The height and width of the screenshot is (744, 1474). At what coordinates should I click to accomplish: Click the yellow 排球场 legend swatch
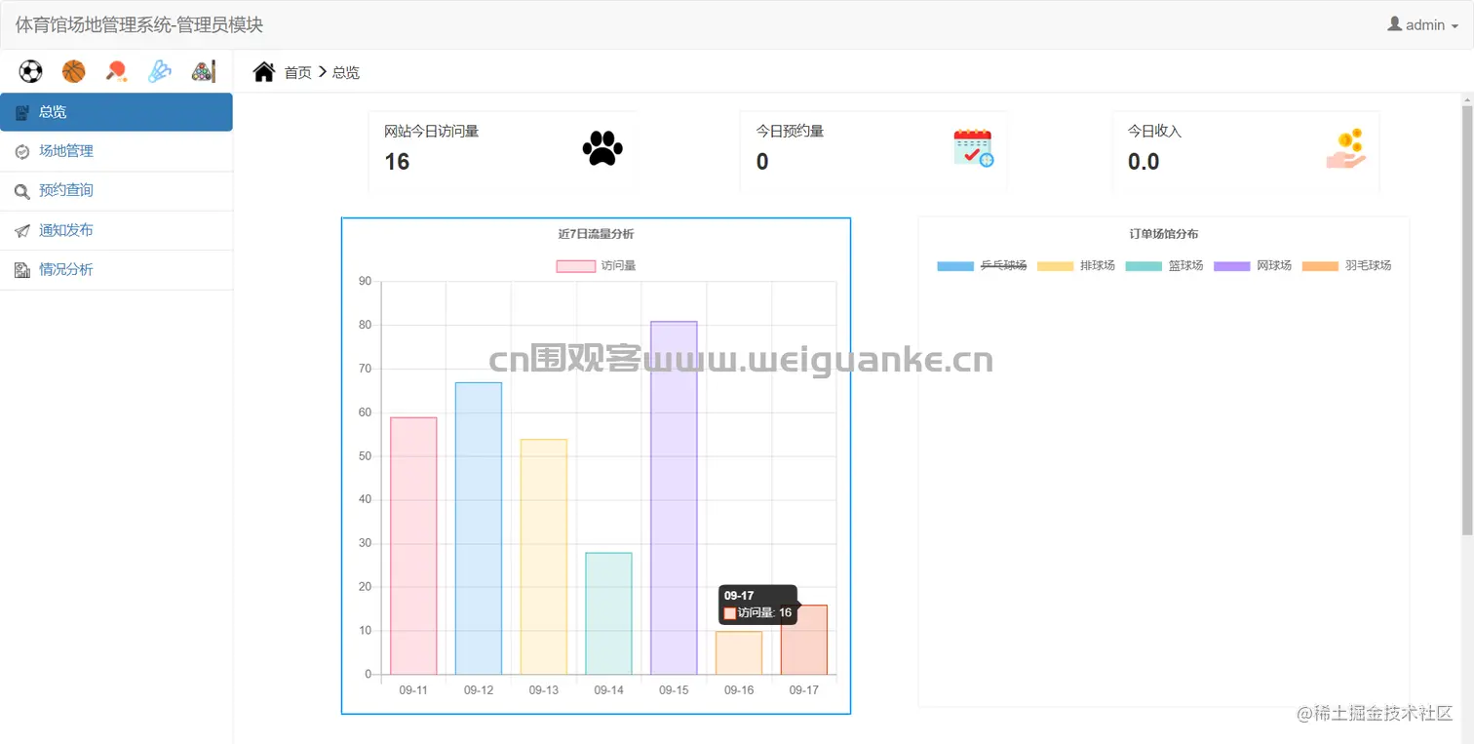(1056, 266)
